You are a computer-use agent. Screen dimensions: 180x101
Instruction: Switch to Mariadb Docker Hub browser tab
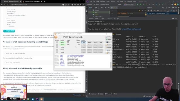pos(11,2)
